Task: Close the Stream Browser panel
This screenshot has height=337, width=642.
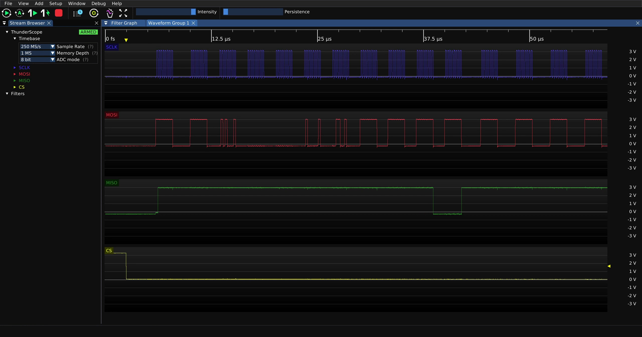Action: (x=97, y=23)
